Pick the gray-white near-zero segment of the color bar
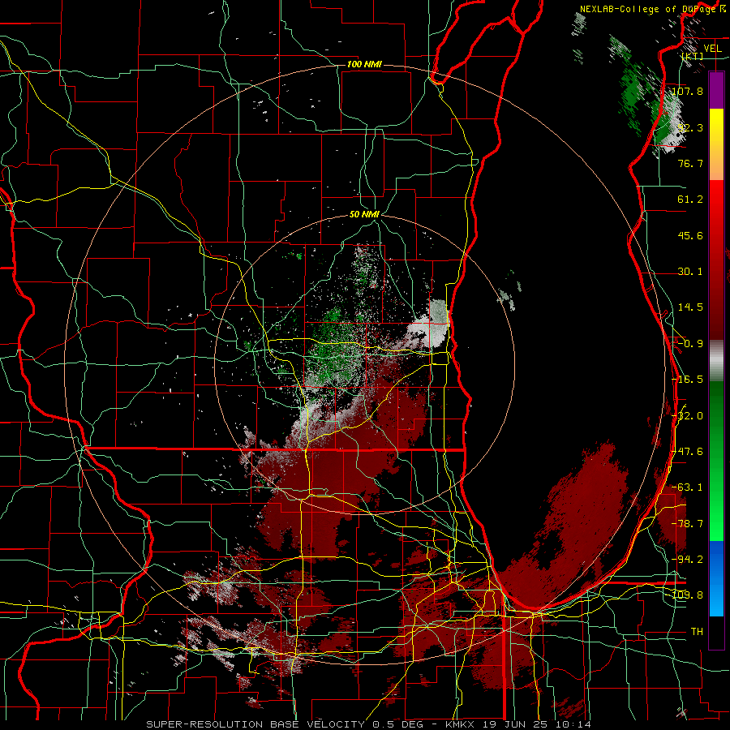Screen dimensions: 730x730 coord(716,361)
